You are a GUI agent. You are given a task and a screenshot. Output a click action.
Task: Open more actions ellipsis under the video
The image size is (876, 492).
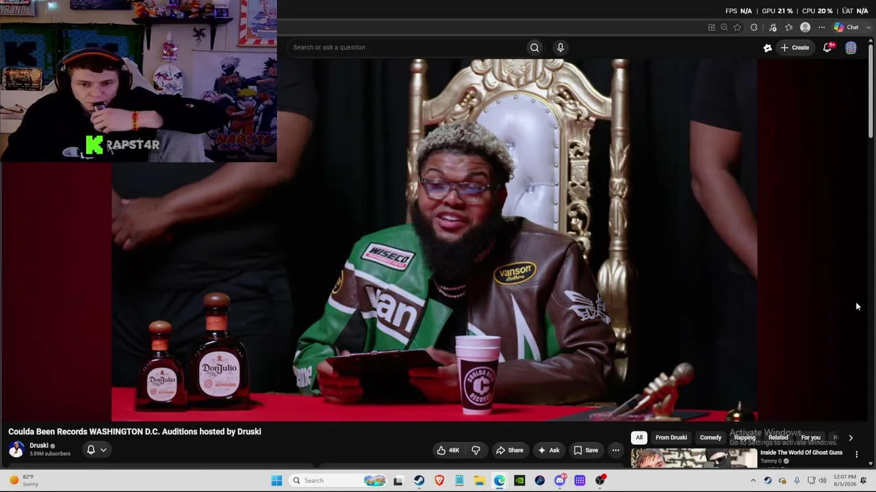616,450
